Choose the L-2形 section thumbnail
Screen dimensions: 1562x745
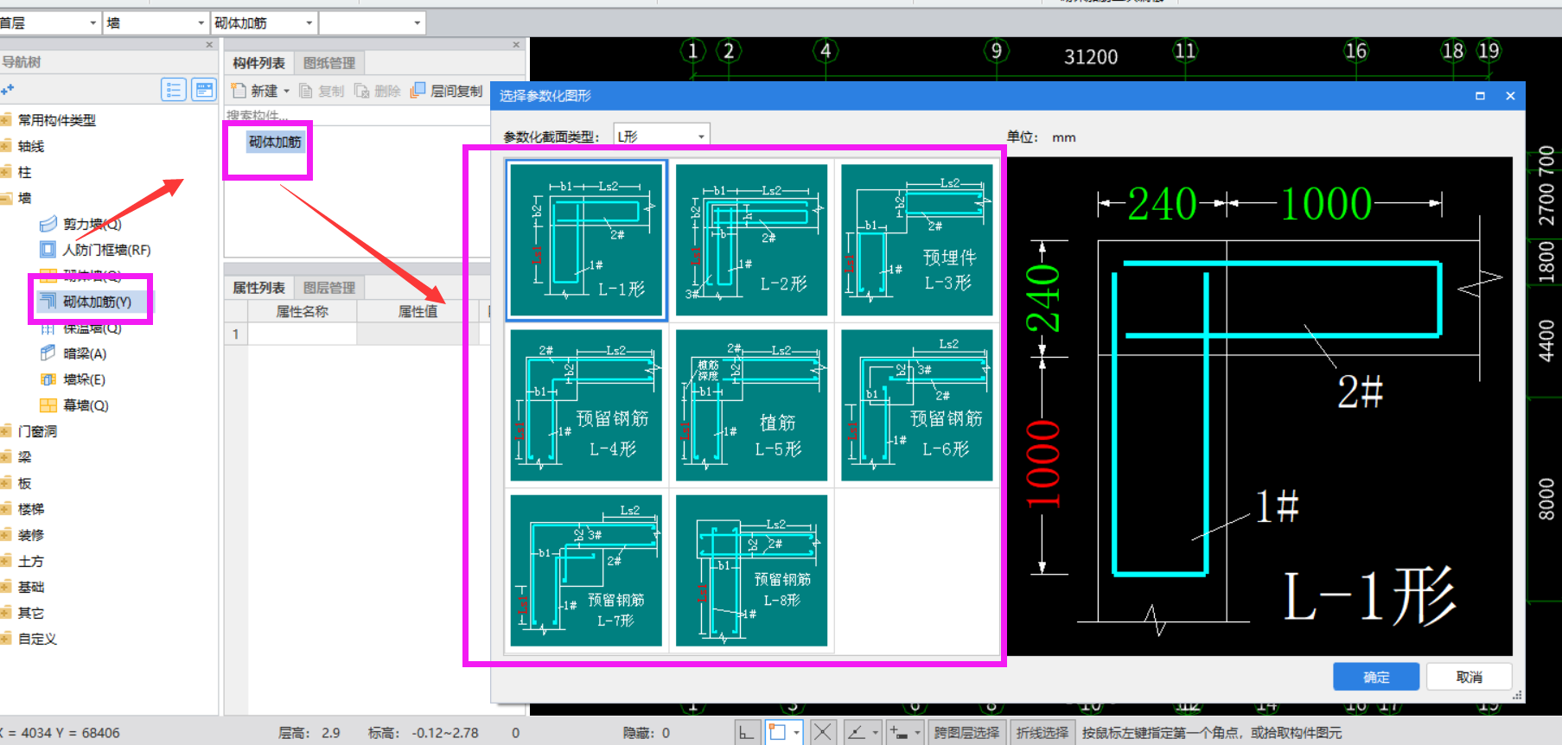751,240
